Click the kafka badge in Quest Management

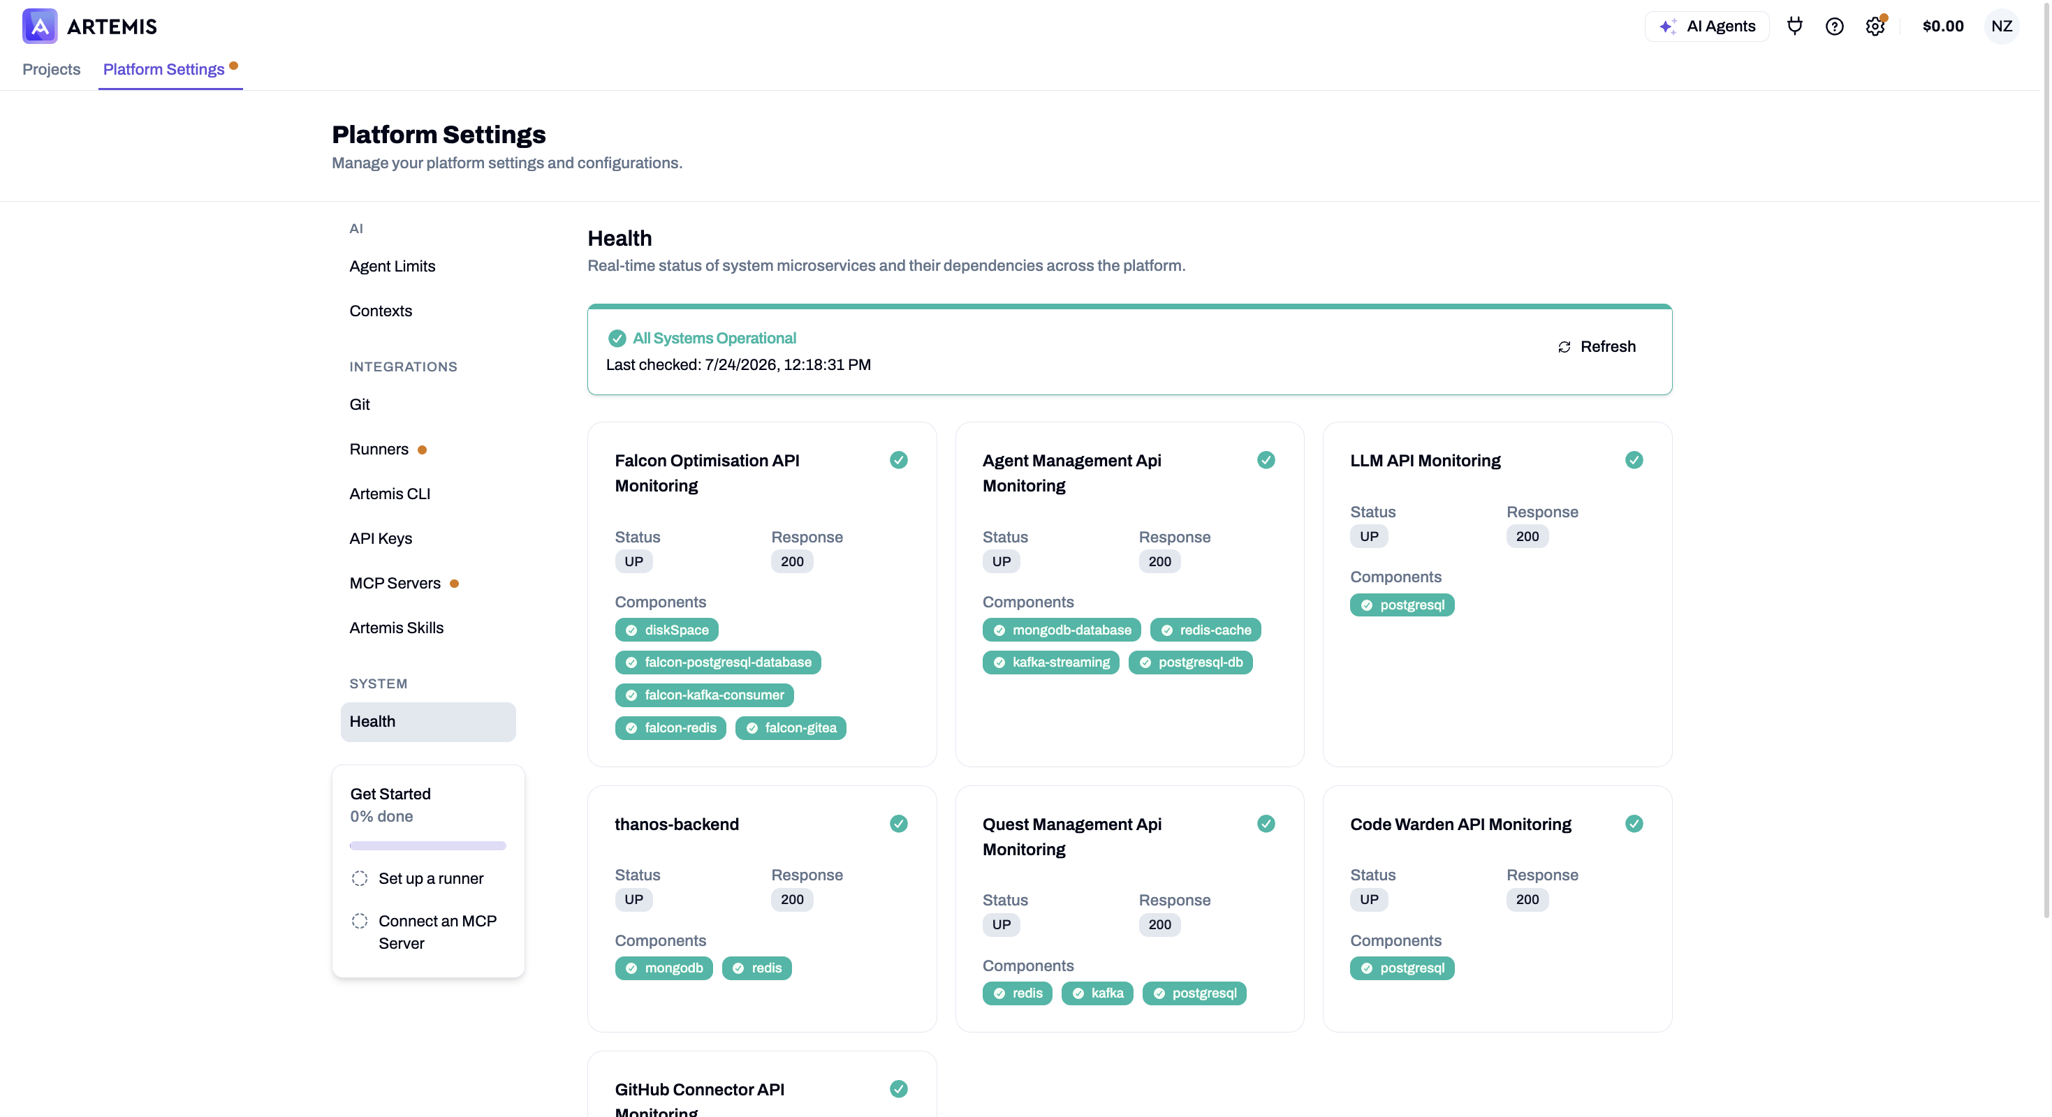[1098, 993]
